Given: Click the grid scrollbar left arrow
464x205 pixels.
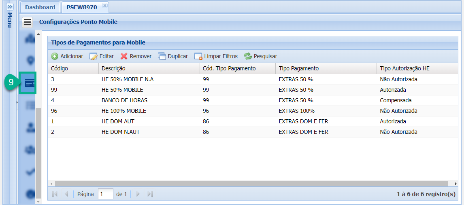Looking at the screenshot, I should tap(51, 184).
